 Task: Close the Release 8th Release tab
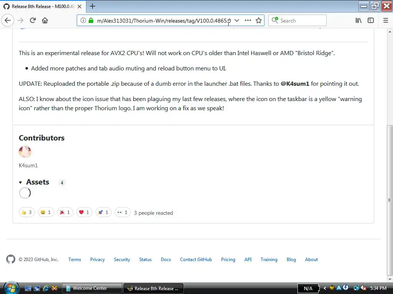coord(79,7)
